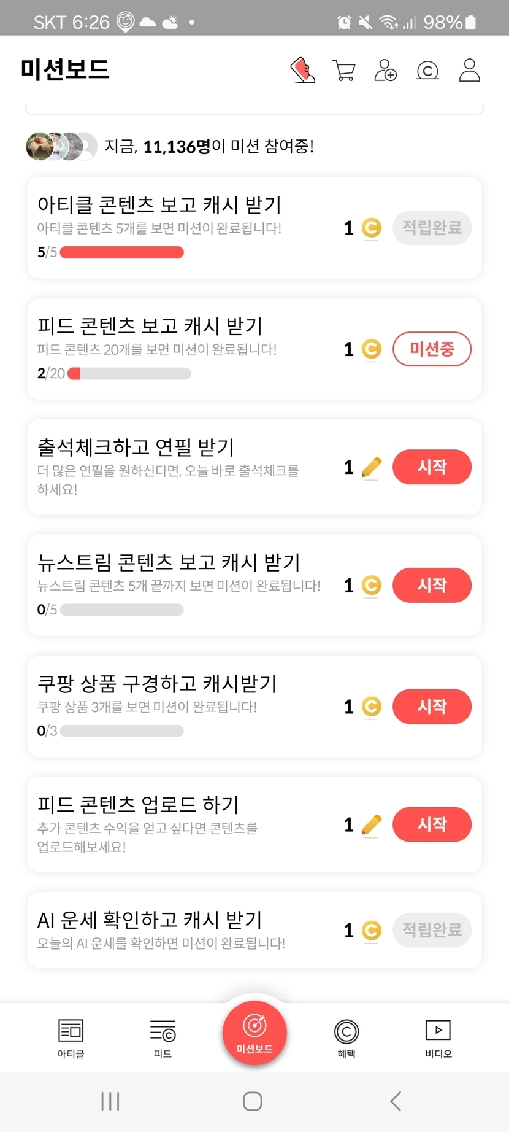Image resolution: width=509 pixels, height=1132 pixels.
Task: Open the user profile icon
Action: [469, 71]
